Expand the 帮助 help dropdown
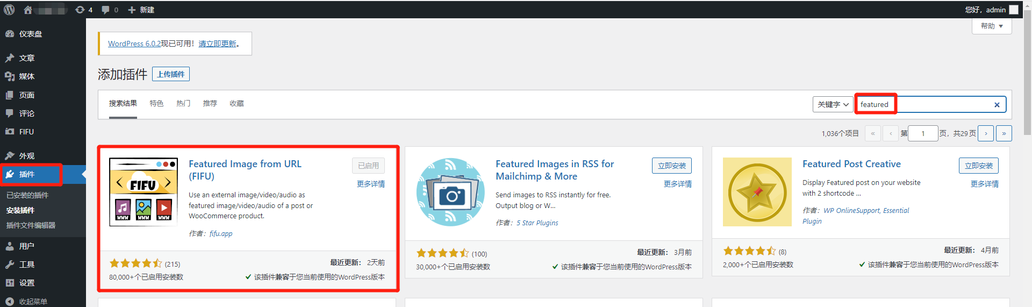The width and height of the screenshot is (1032, 307). pos(992,26)
